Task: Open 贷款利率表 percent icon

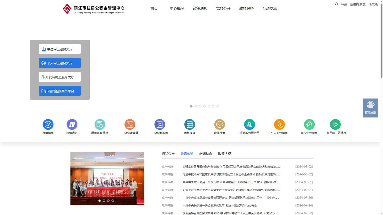Action: click(160, 124)
